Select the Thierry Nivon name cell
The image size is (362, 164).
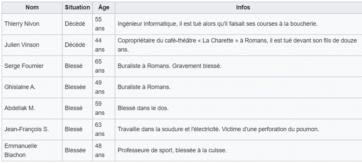pos(32,24)
